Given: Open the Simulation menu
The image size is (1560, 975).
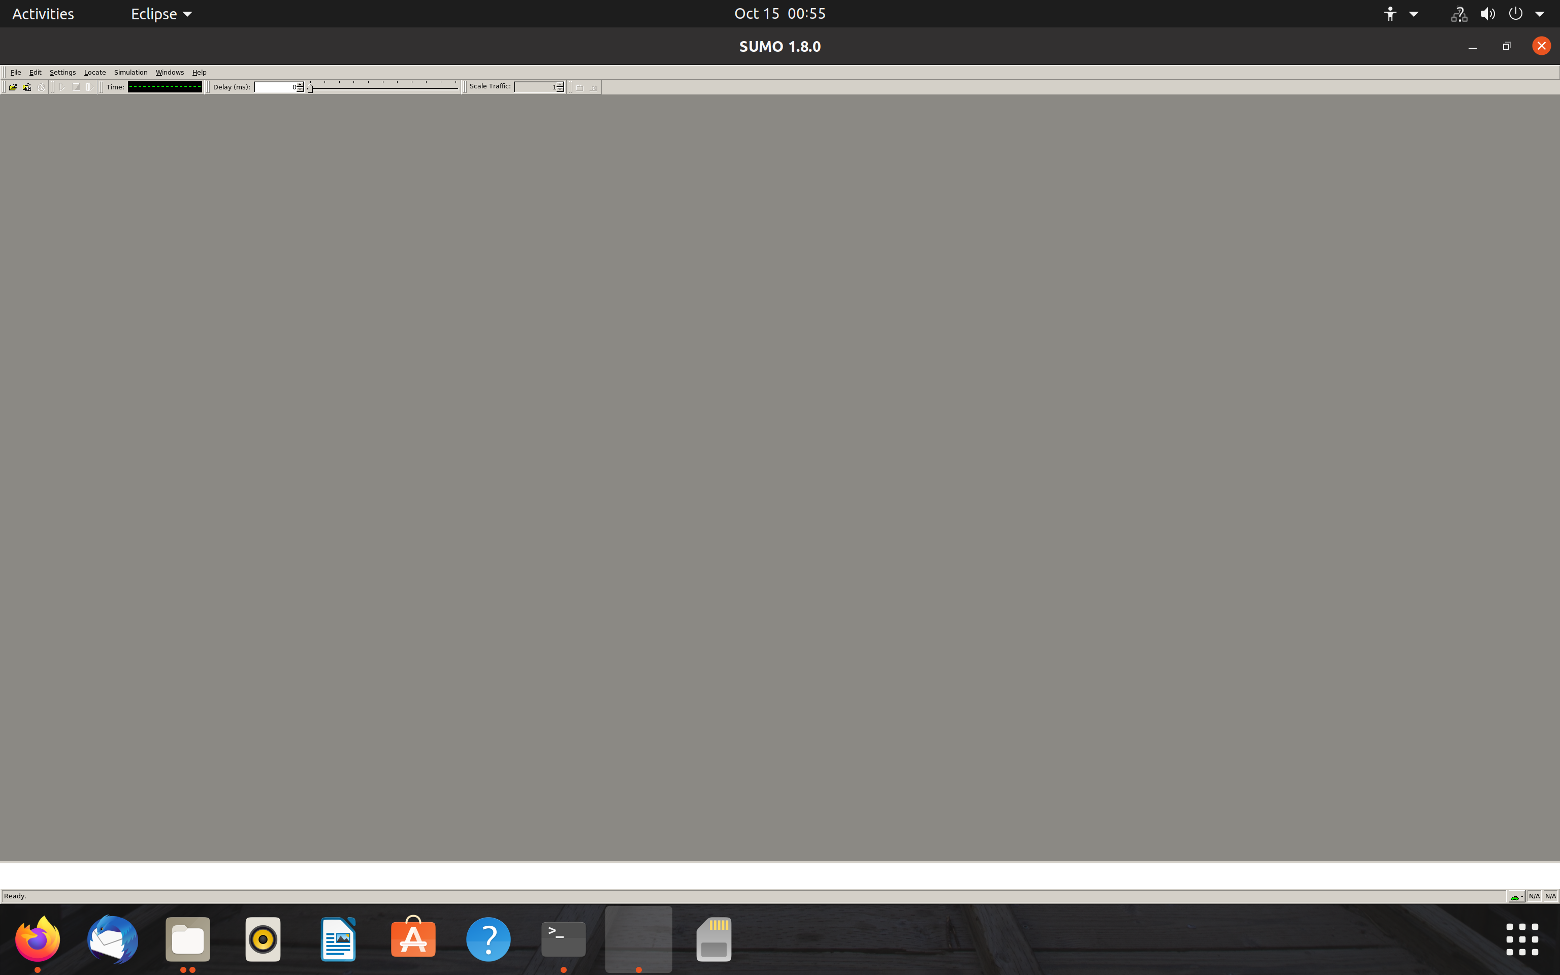Looking at the screenshot, I should point(131,72).
